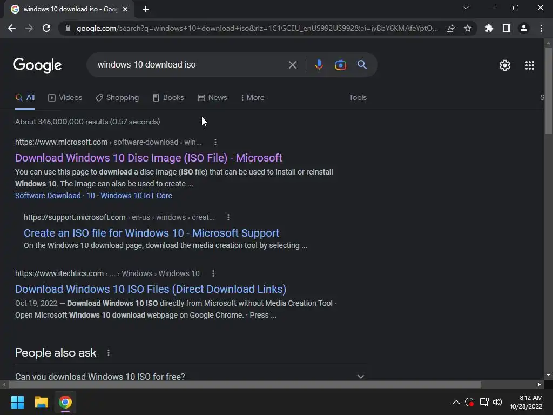This screenshot has width=553, height=415.
Task: Open the volume control in tray
Action: tap(497, 402)
